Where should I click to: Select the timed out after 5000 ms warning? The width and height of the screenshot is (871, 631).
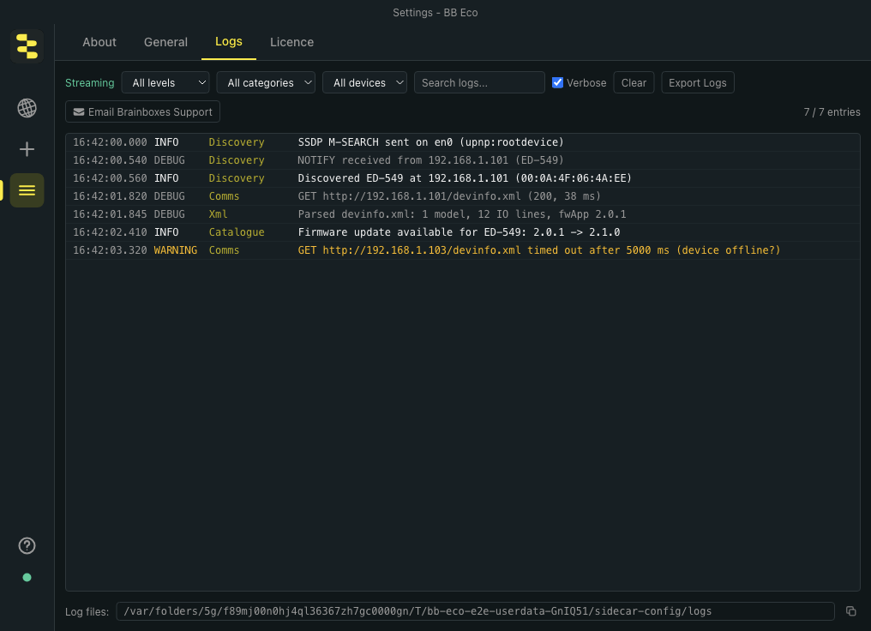462,250
